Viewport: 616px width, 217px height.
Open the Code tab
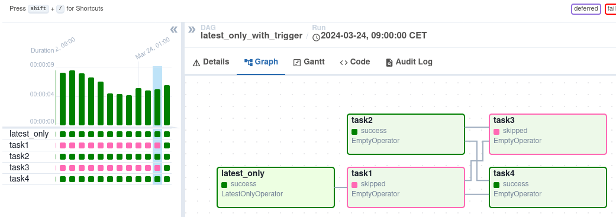coord(355,62)
